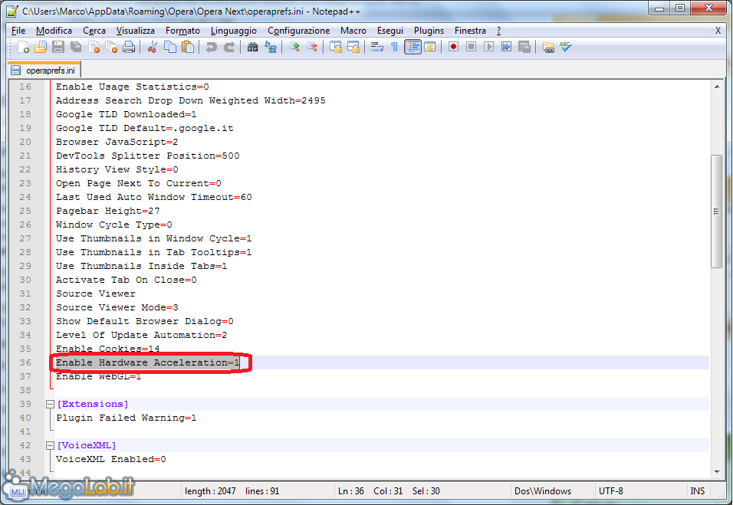Image resolution: width=733 pixels, height=505 pixels.
Task: Open the Formato menu
Action: click(x=182, y=31)
